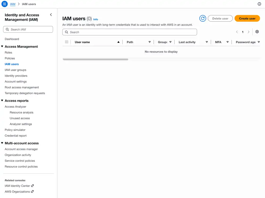Click the info circle icon at top right
The width and height of the screenshot is (265, 198).
coord(259,4)
